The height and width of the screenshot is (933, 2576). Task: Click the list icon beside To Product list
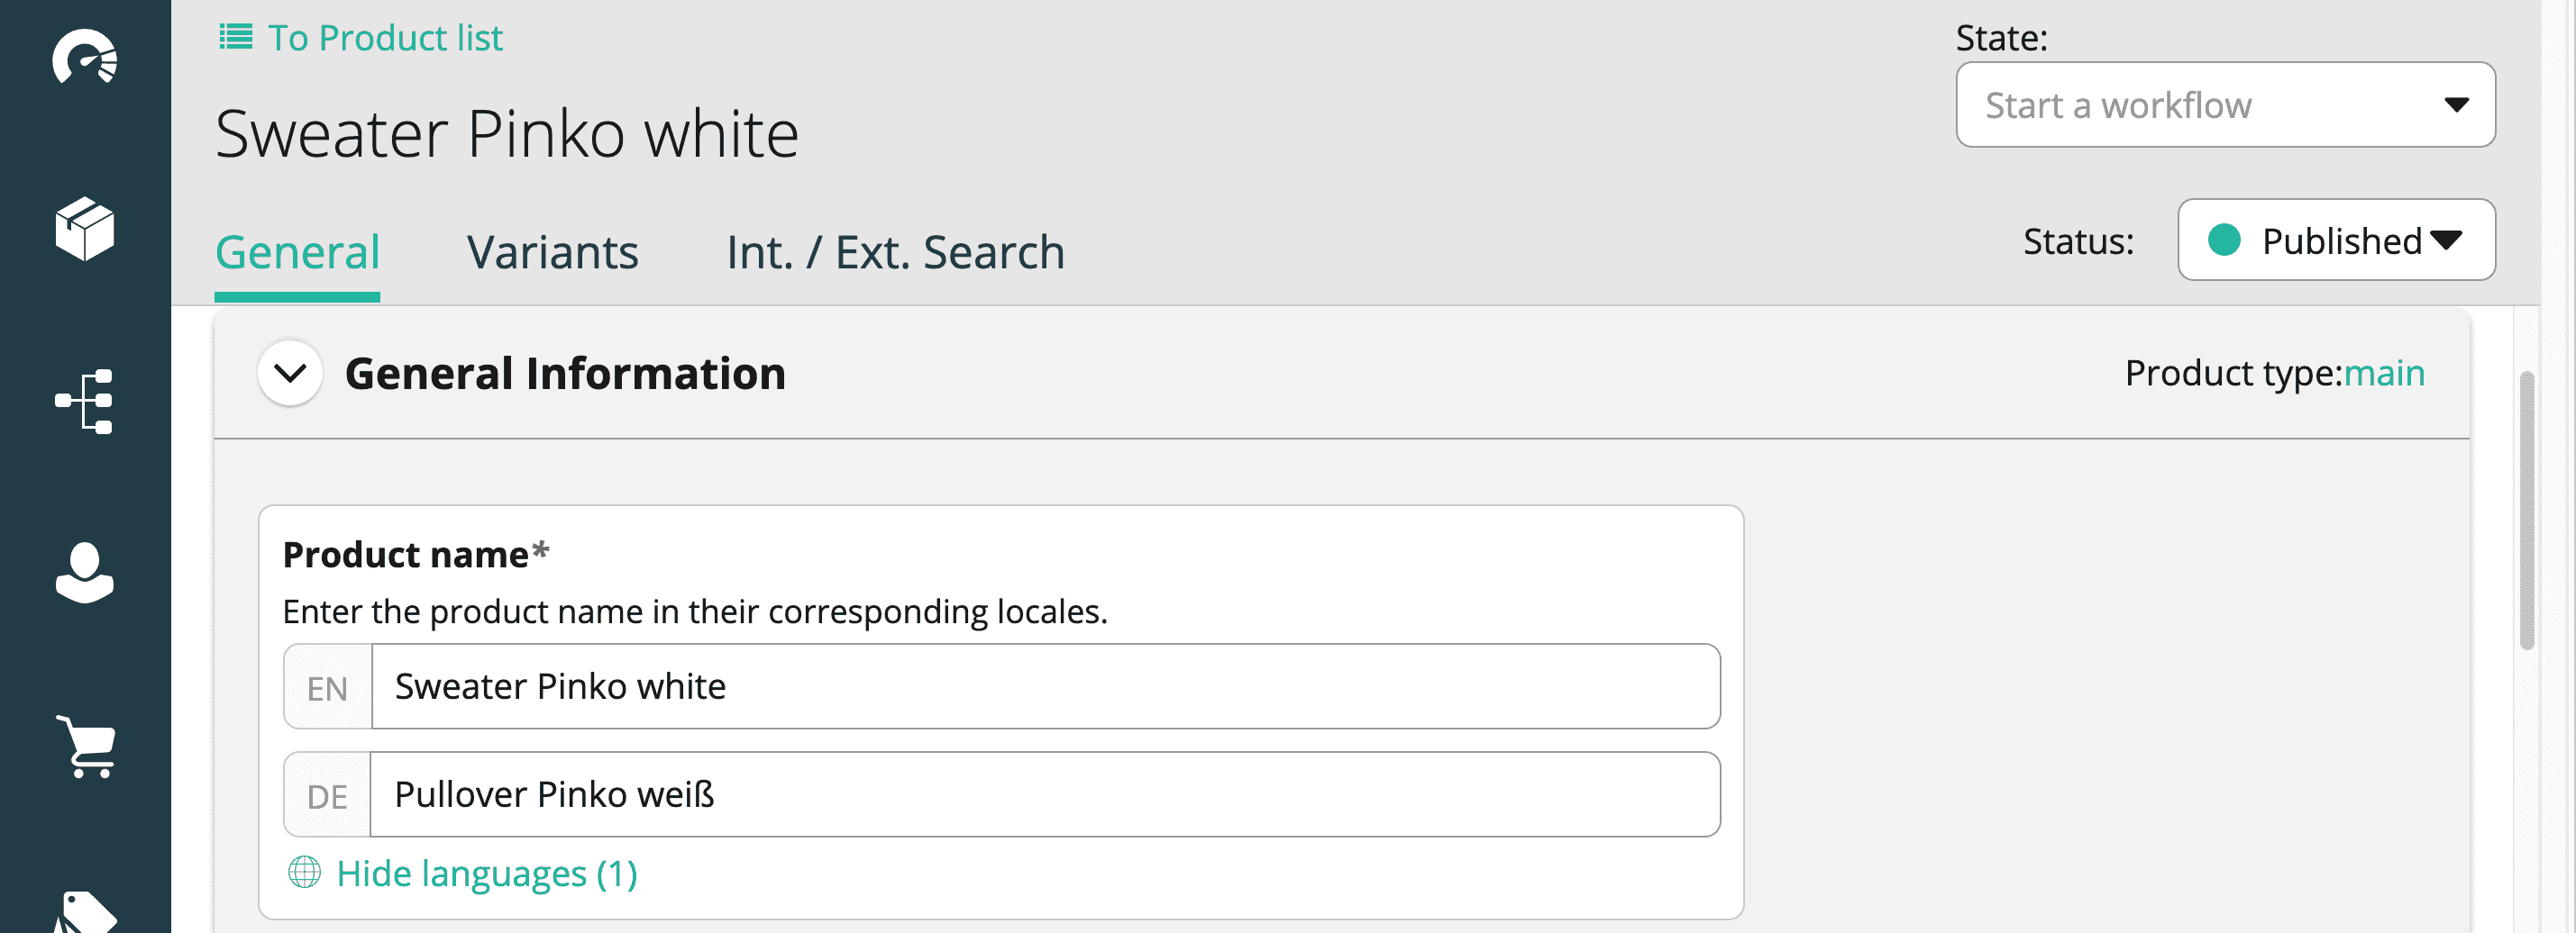coord(236,38)
